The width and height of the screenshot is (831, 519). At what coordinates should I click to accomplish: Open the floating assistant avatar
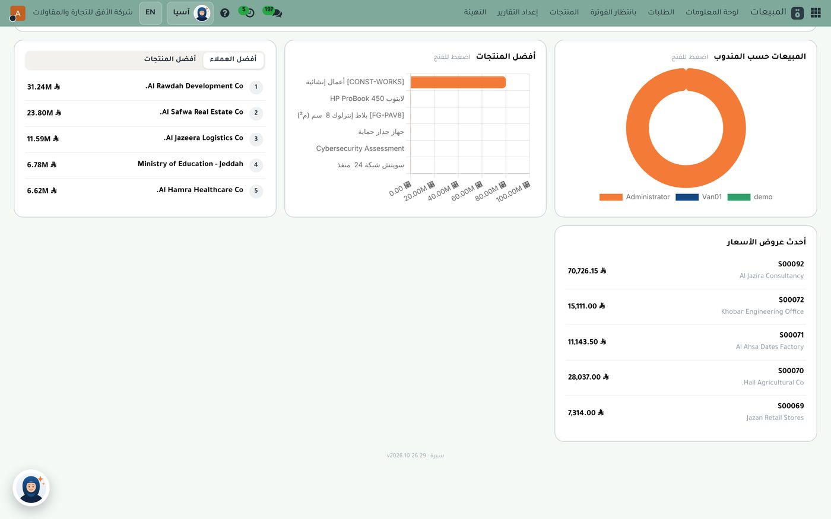tap(31, 488)
